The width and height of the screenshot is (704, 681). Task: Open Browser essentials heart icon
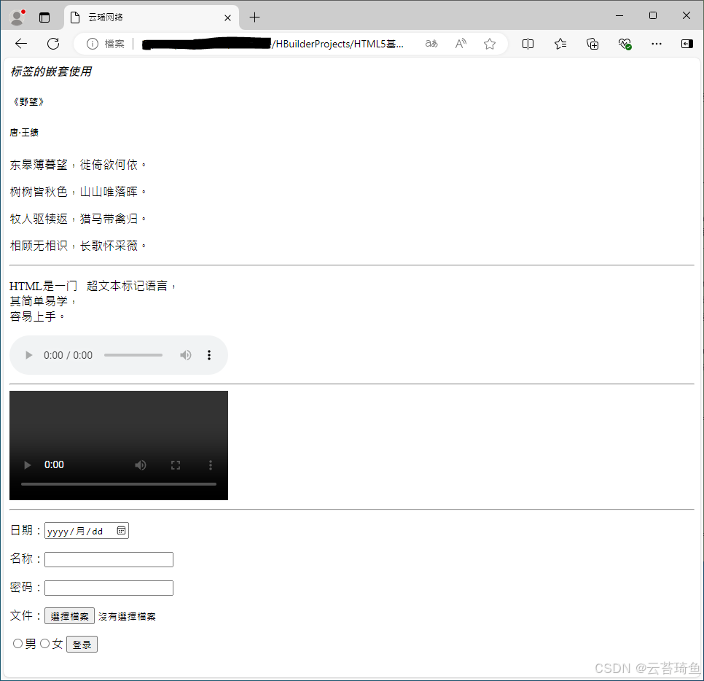[625, 44]
